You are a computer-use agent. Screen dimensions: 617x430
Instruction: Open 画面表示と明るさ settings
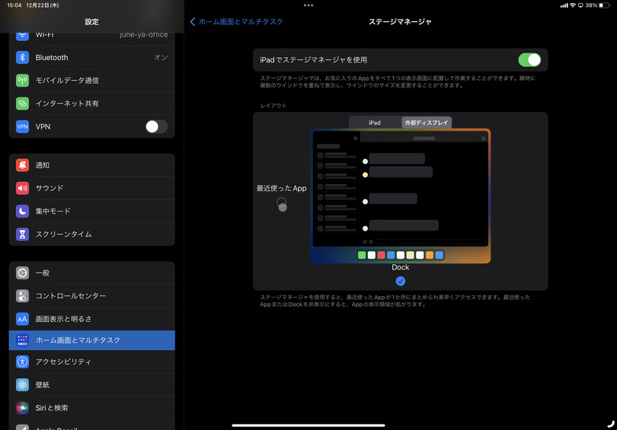coord(92,319)
